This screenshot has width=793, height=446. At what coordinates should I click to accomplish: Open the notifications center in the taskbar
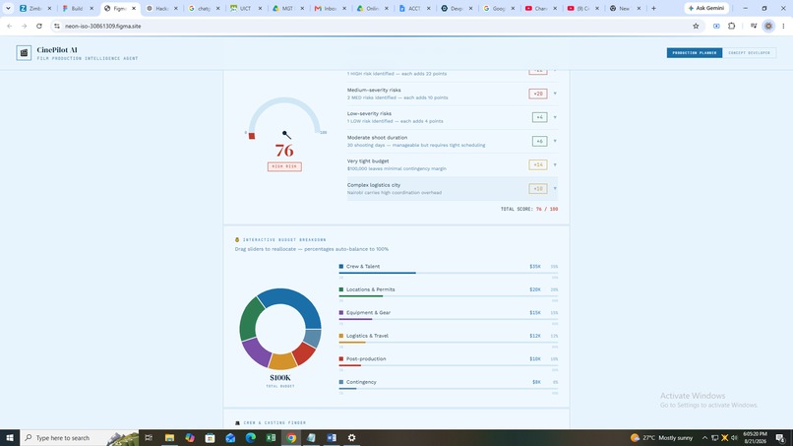pyautogui.click(x=780, y=438)
